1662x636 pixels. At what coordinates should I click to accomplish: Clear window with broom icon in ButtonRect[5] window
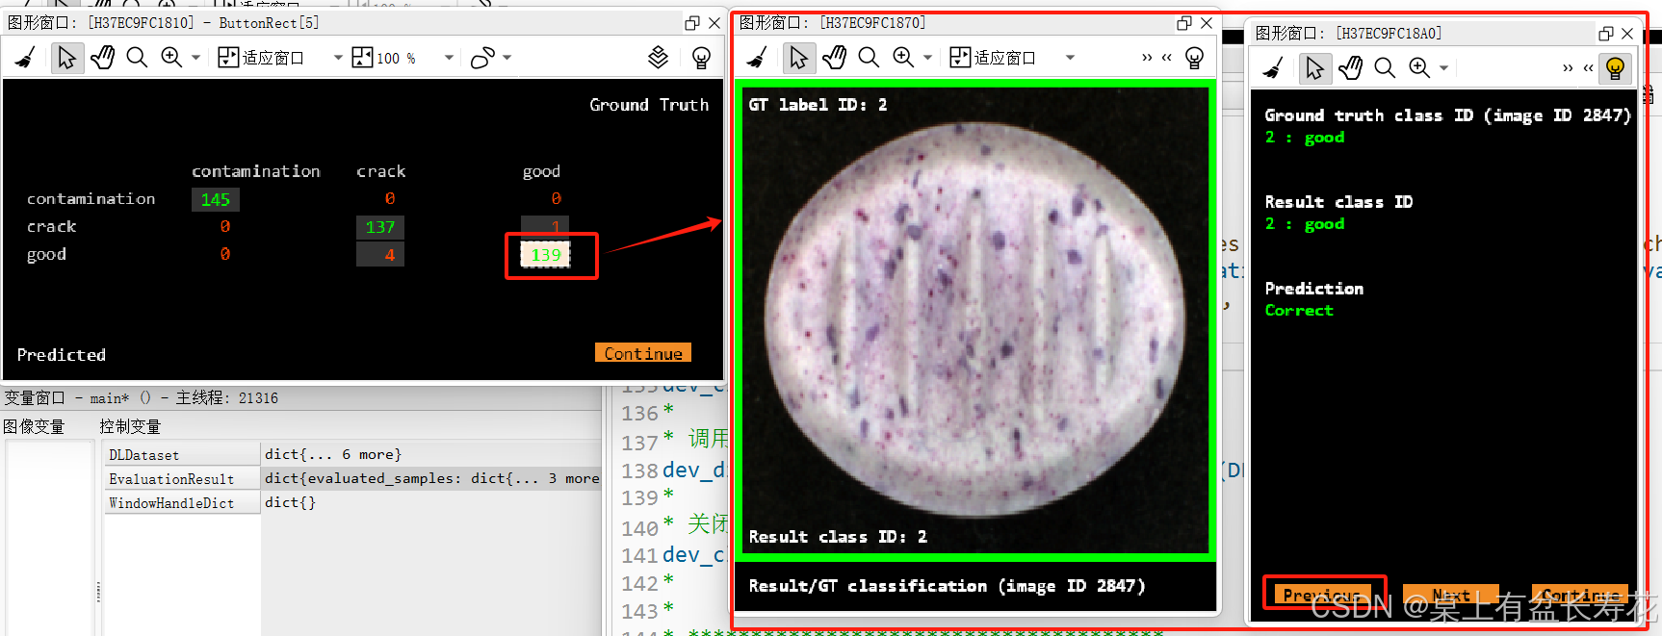[x=26, y=58]
